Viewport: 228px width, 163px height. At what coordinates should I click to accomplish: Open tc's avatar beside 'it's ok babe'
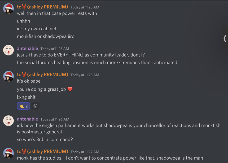pyautogui.click(x=8, y=76)
